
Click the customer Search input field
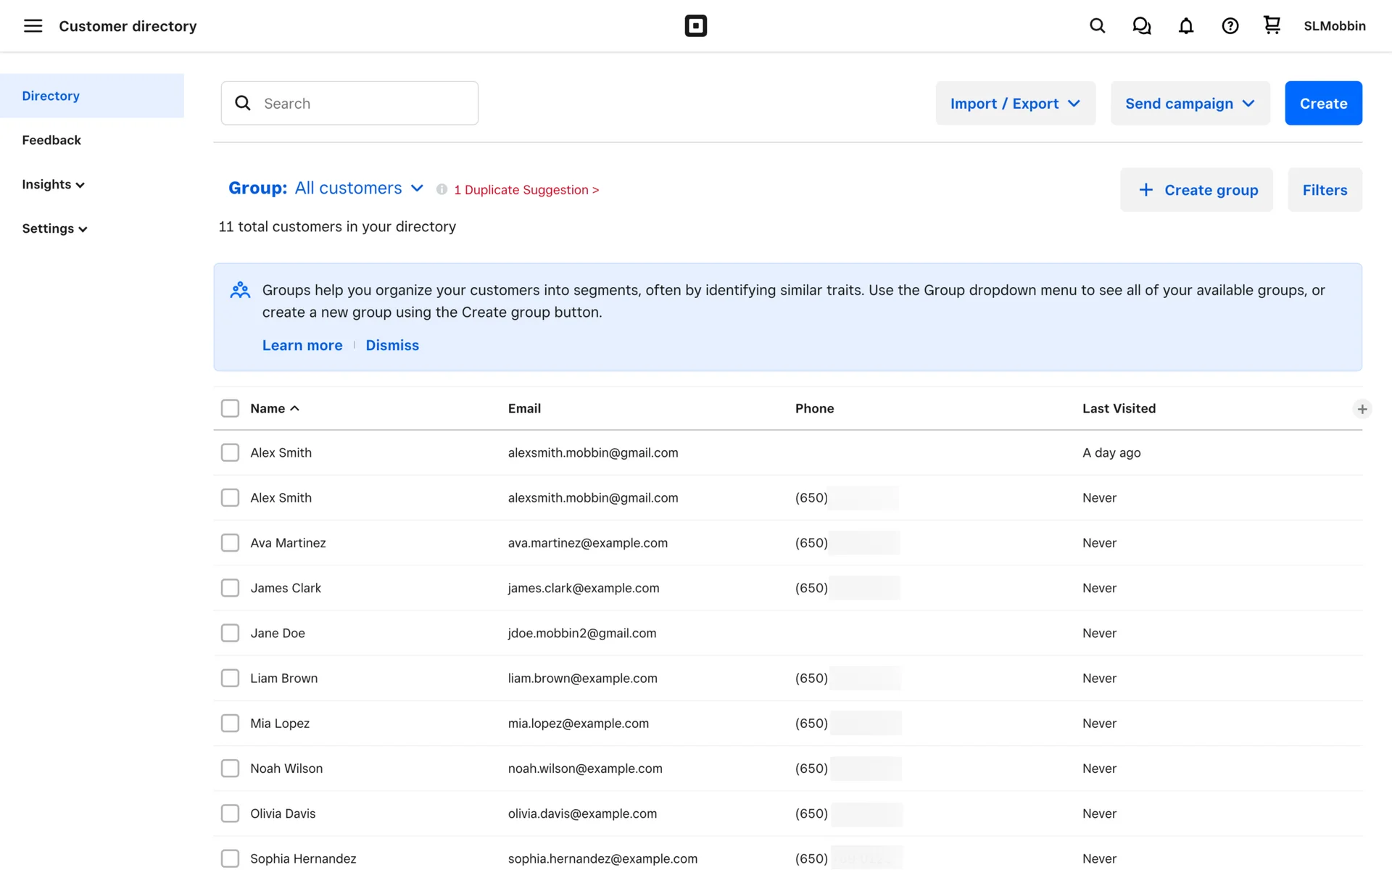point(362,103)
